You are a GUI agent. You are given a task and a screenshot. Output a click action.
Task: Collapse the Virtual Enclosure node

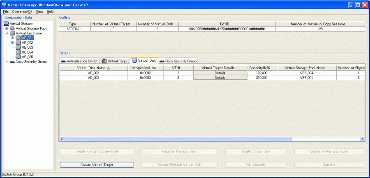[6, 33]
